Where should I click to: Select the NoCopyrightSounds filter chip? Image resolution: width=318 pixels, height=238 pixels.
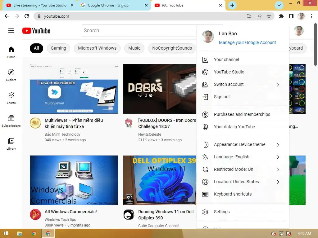coord(172,48)
